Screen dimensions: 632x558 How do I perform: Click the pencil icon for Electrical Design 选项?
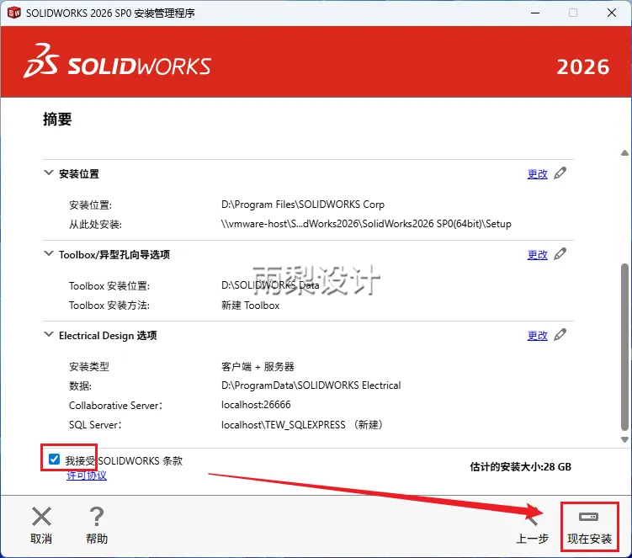[x=560, y=335]
